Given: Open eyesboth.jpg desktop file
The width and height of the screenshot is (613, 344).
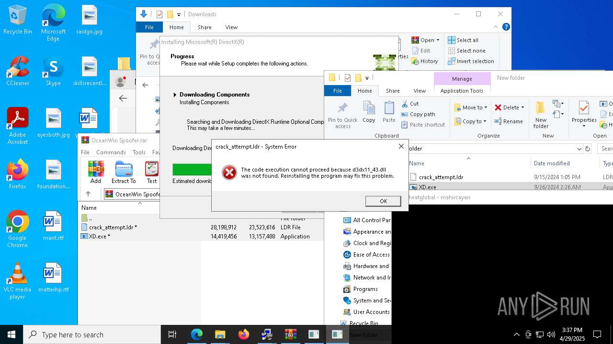Looking at the screenshot, I should tap(54, 123).
